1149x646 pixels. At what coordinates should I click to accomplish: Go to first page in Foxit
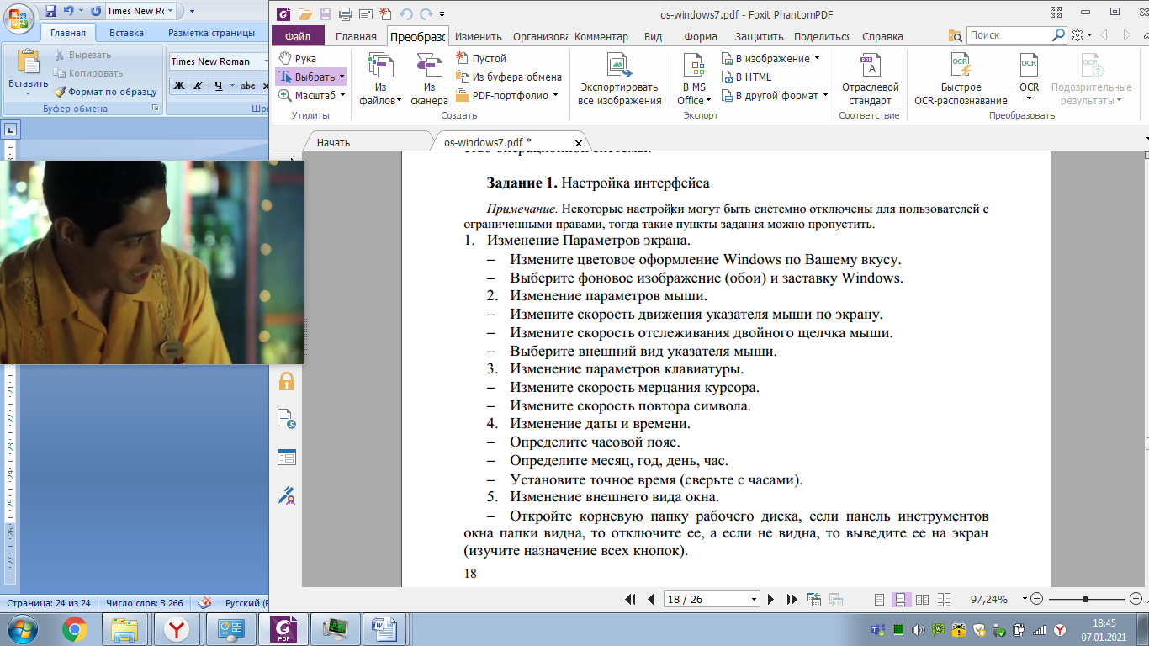pyautogui.click(x=631, y=600)
